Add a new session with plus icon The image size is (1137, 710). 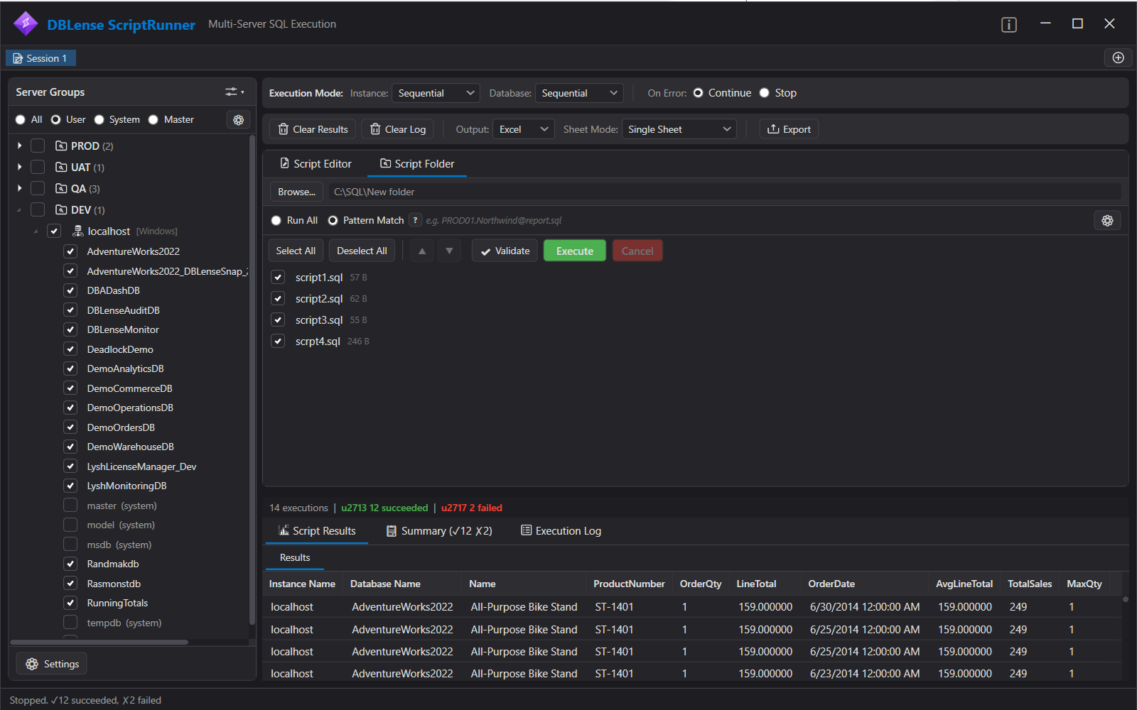[x=1118, y=58]
